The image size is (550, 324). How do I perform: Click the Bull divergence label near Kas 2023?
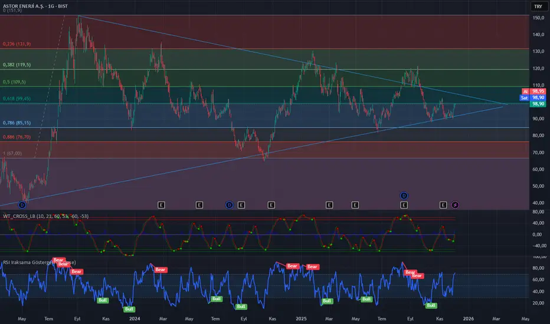pos(103,300)
